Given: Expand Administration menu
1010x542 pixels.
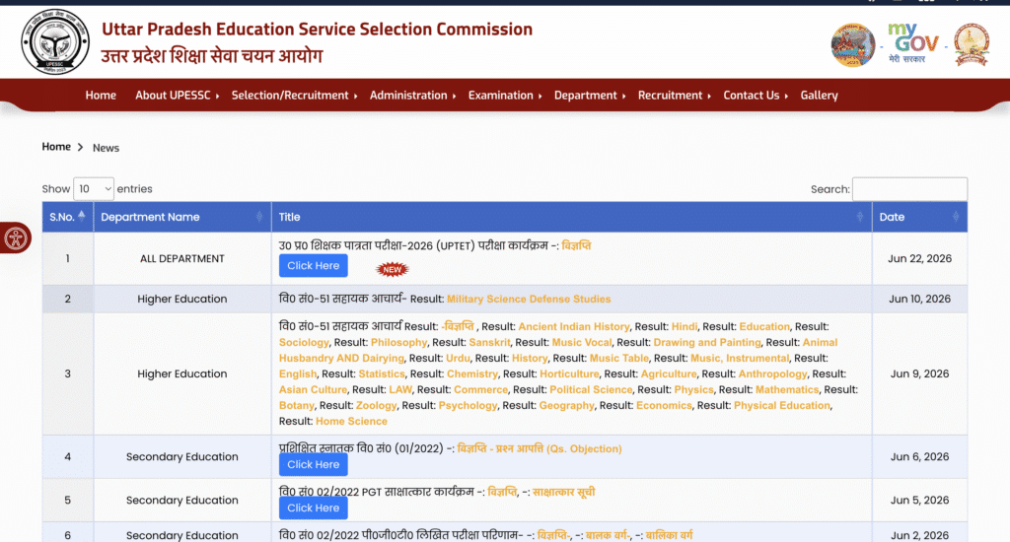Looking at the screenshot, I should pyautogui.click(x=413, y=96).
